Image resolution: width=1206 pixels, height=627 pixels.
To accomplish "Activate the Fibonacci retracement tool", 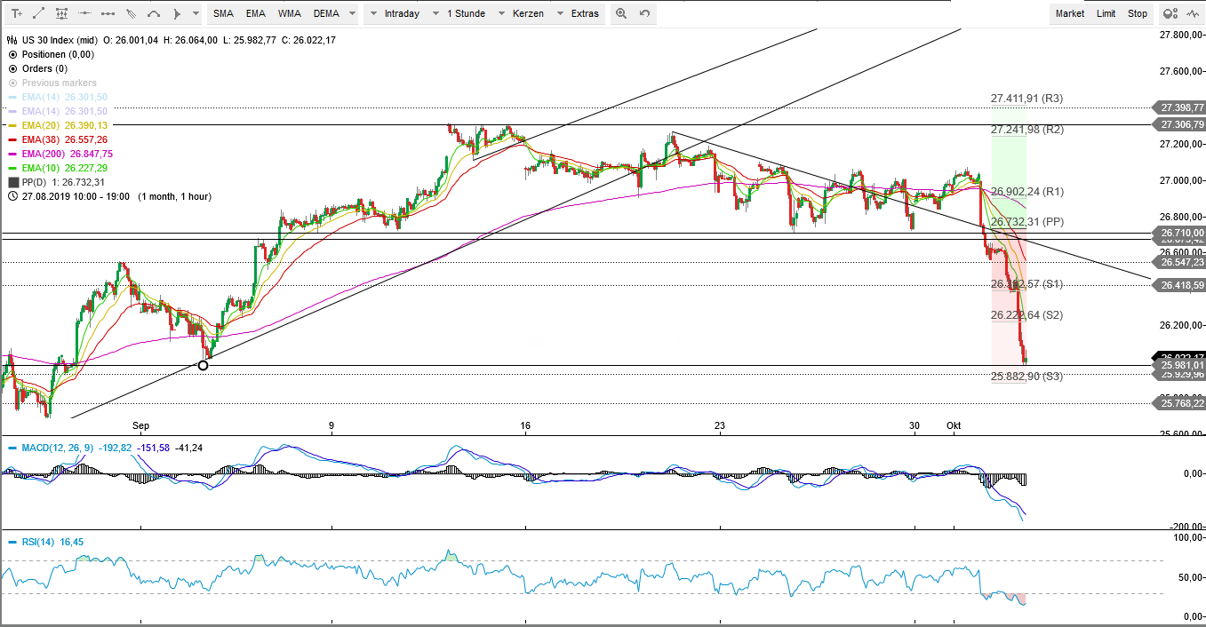I will [x=62, y=13].
